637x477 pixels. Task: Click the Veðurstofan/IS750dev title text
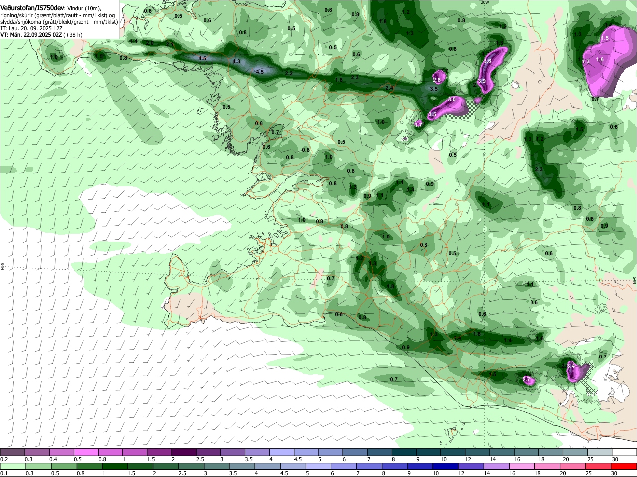(33, 8)
